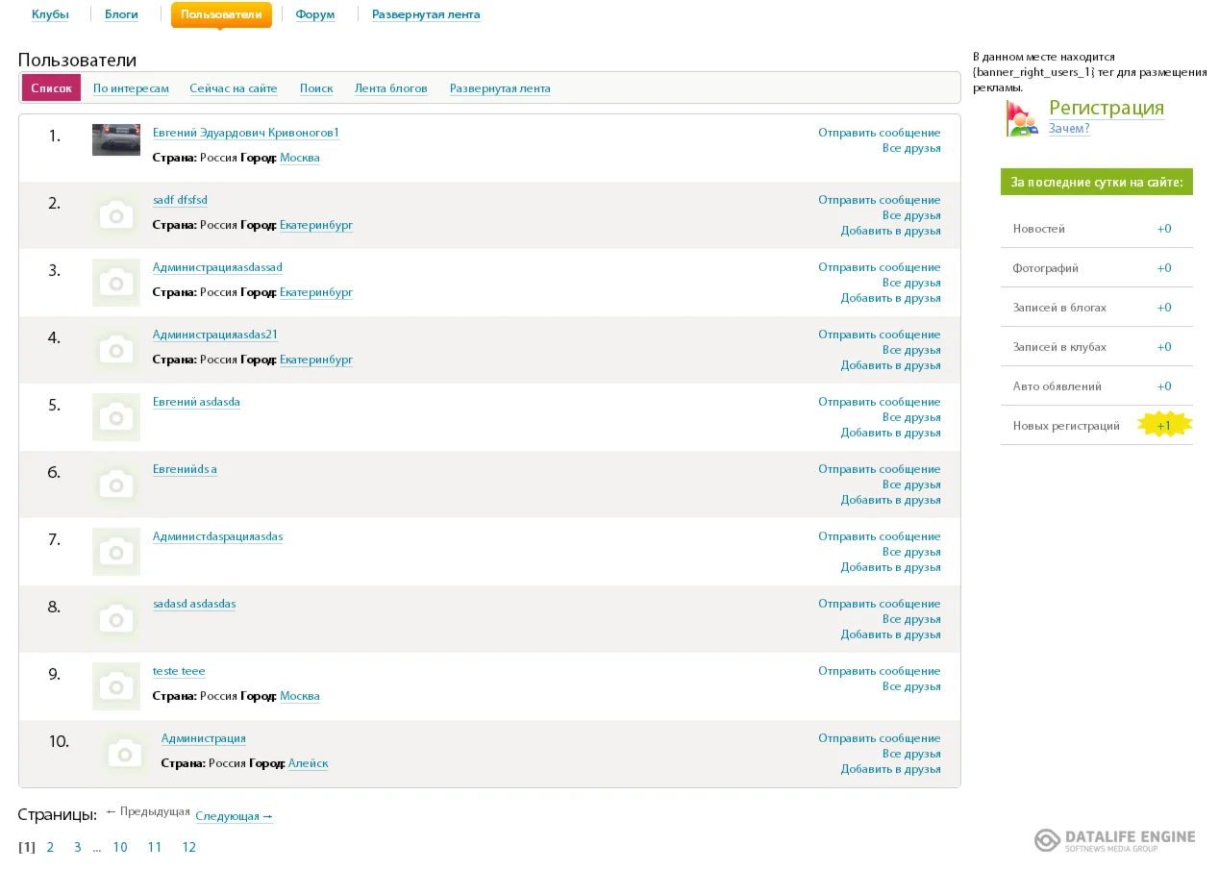Open the Клубы navigation tab

[50, 14]
